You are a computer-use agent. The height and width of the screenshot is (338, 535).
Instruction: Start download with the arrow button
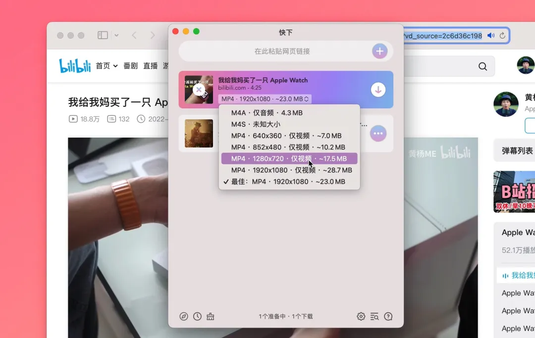pos(378,90)
